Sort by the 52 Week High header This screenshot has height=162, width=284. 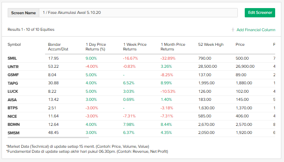tap(210, 45)
